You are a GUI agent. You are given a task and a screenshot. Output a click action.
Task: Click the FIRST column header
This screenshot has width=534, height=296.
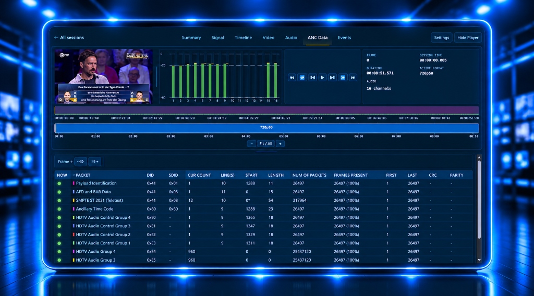[x=391, y=175]
